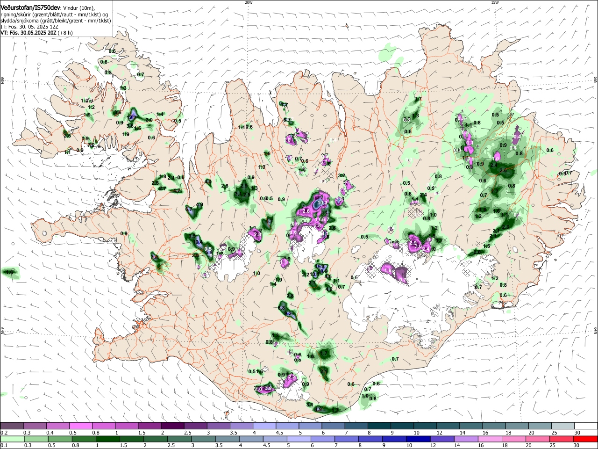Click the 0.4 label in the upper legend
Image resolution: width=598 pixels, height=449 pixels.
point(50,433)
